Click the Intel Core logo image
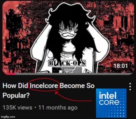Image resolution: width=136 pixels, height=119 pixels. coord(111,103)
